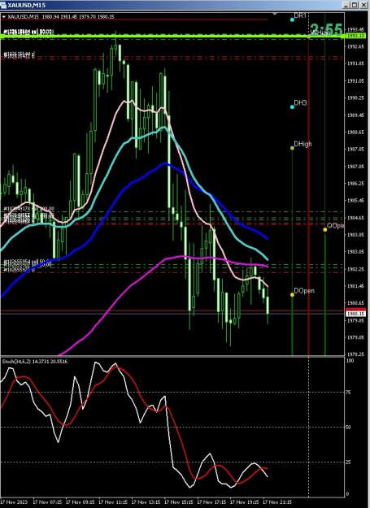
Task: Click the current price tag 1980.15
Action: tap(355, 314)
